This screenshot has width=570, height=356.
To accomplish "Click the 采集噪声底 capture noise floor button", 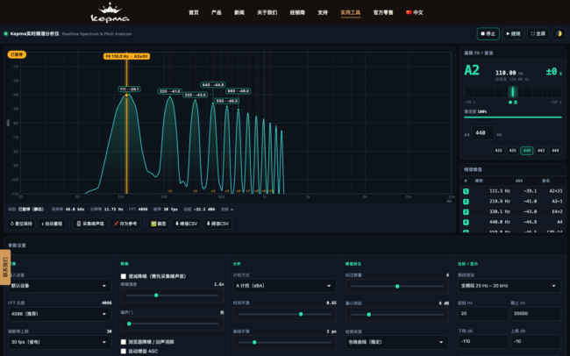I will (90, 224).
